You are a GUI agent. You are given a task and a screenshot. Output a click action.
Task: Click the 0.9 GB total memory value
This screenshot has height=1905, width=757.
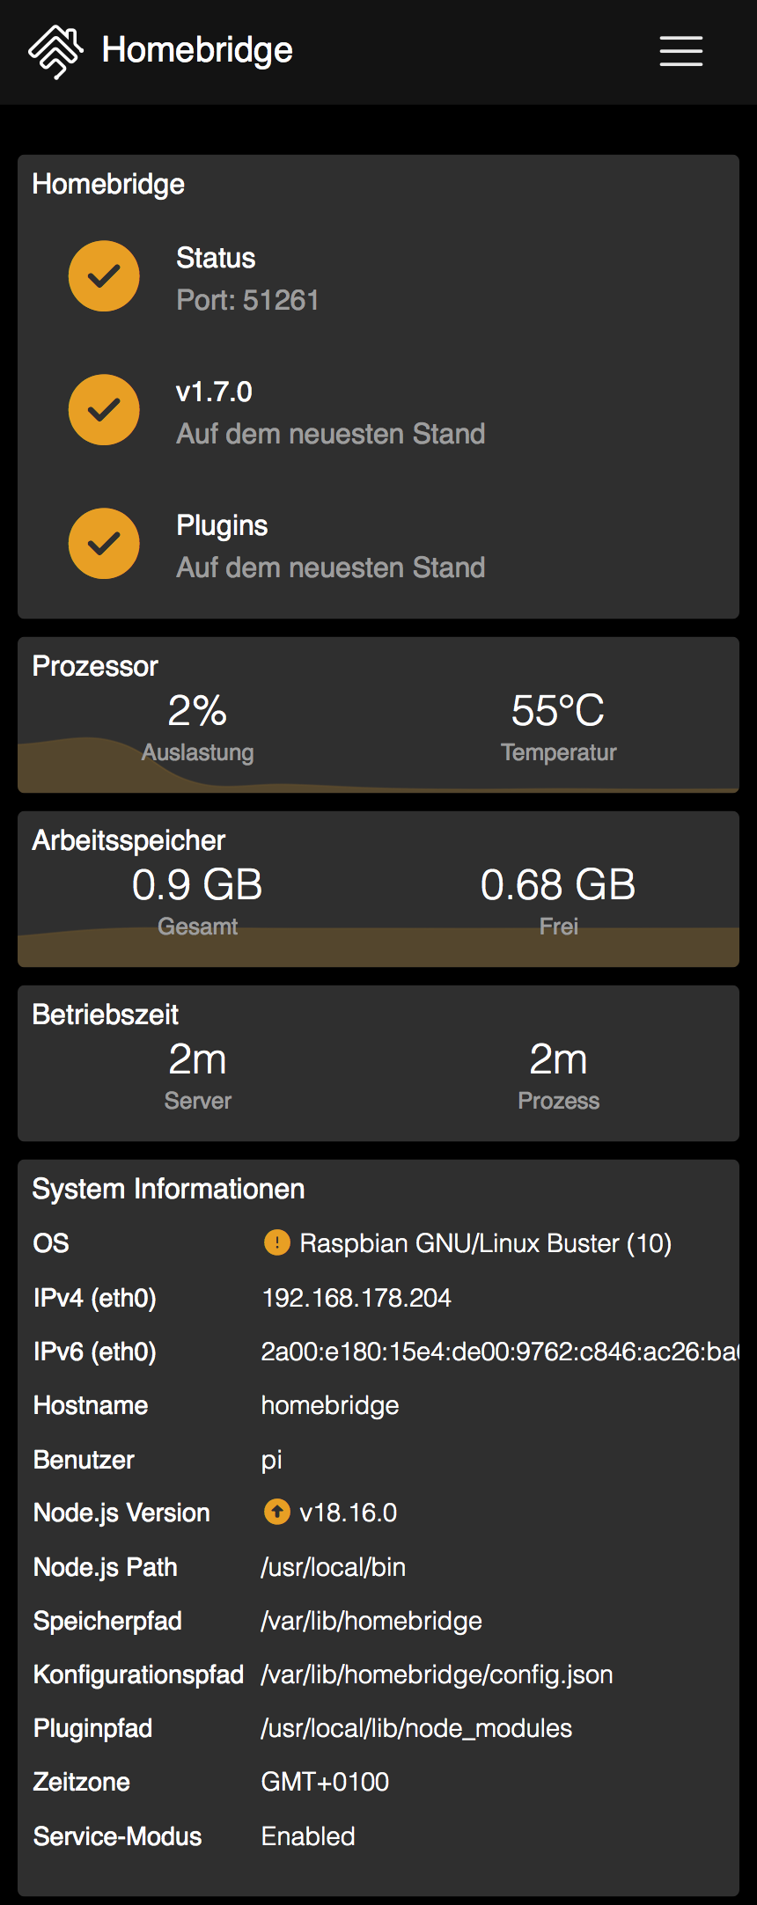click(x=197, y=885)
